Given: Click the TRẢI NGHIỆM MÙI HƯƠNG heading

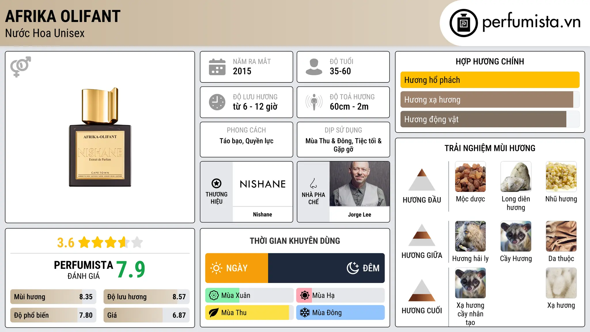Looking at the screenshot, I should click(x=490, y=148).
